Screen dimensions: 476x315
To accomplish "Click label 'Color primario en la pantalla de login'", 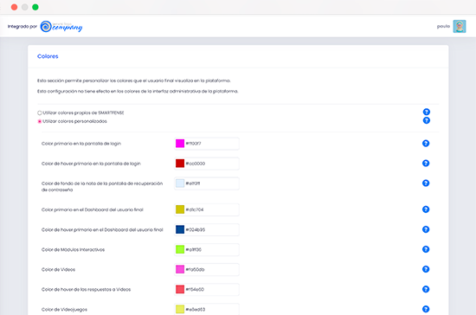I will (81, 144).
